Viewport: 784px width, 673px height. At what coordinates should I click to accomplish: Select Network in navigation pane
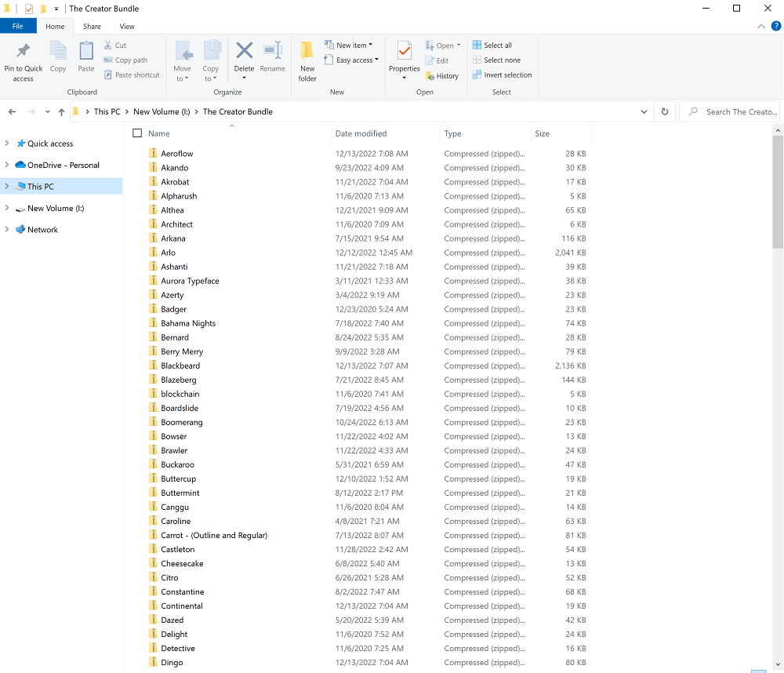[42, 230]
